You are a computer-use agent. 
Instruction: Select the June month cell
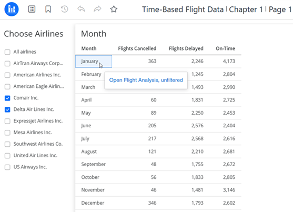click(x=86, y=126)
